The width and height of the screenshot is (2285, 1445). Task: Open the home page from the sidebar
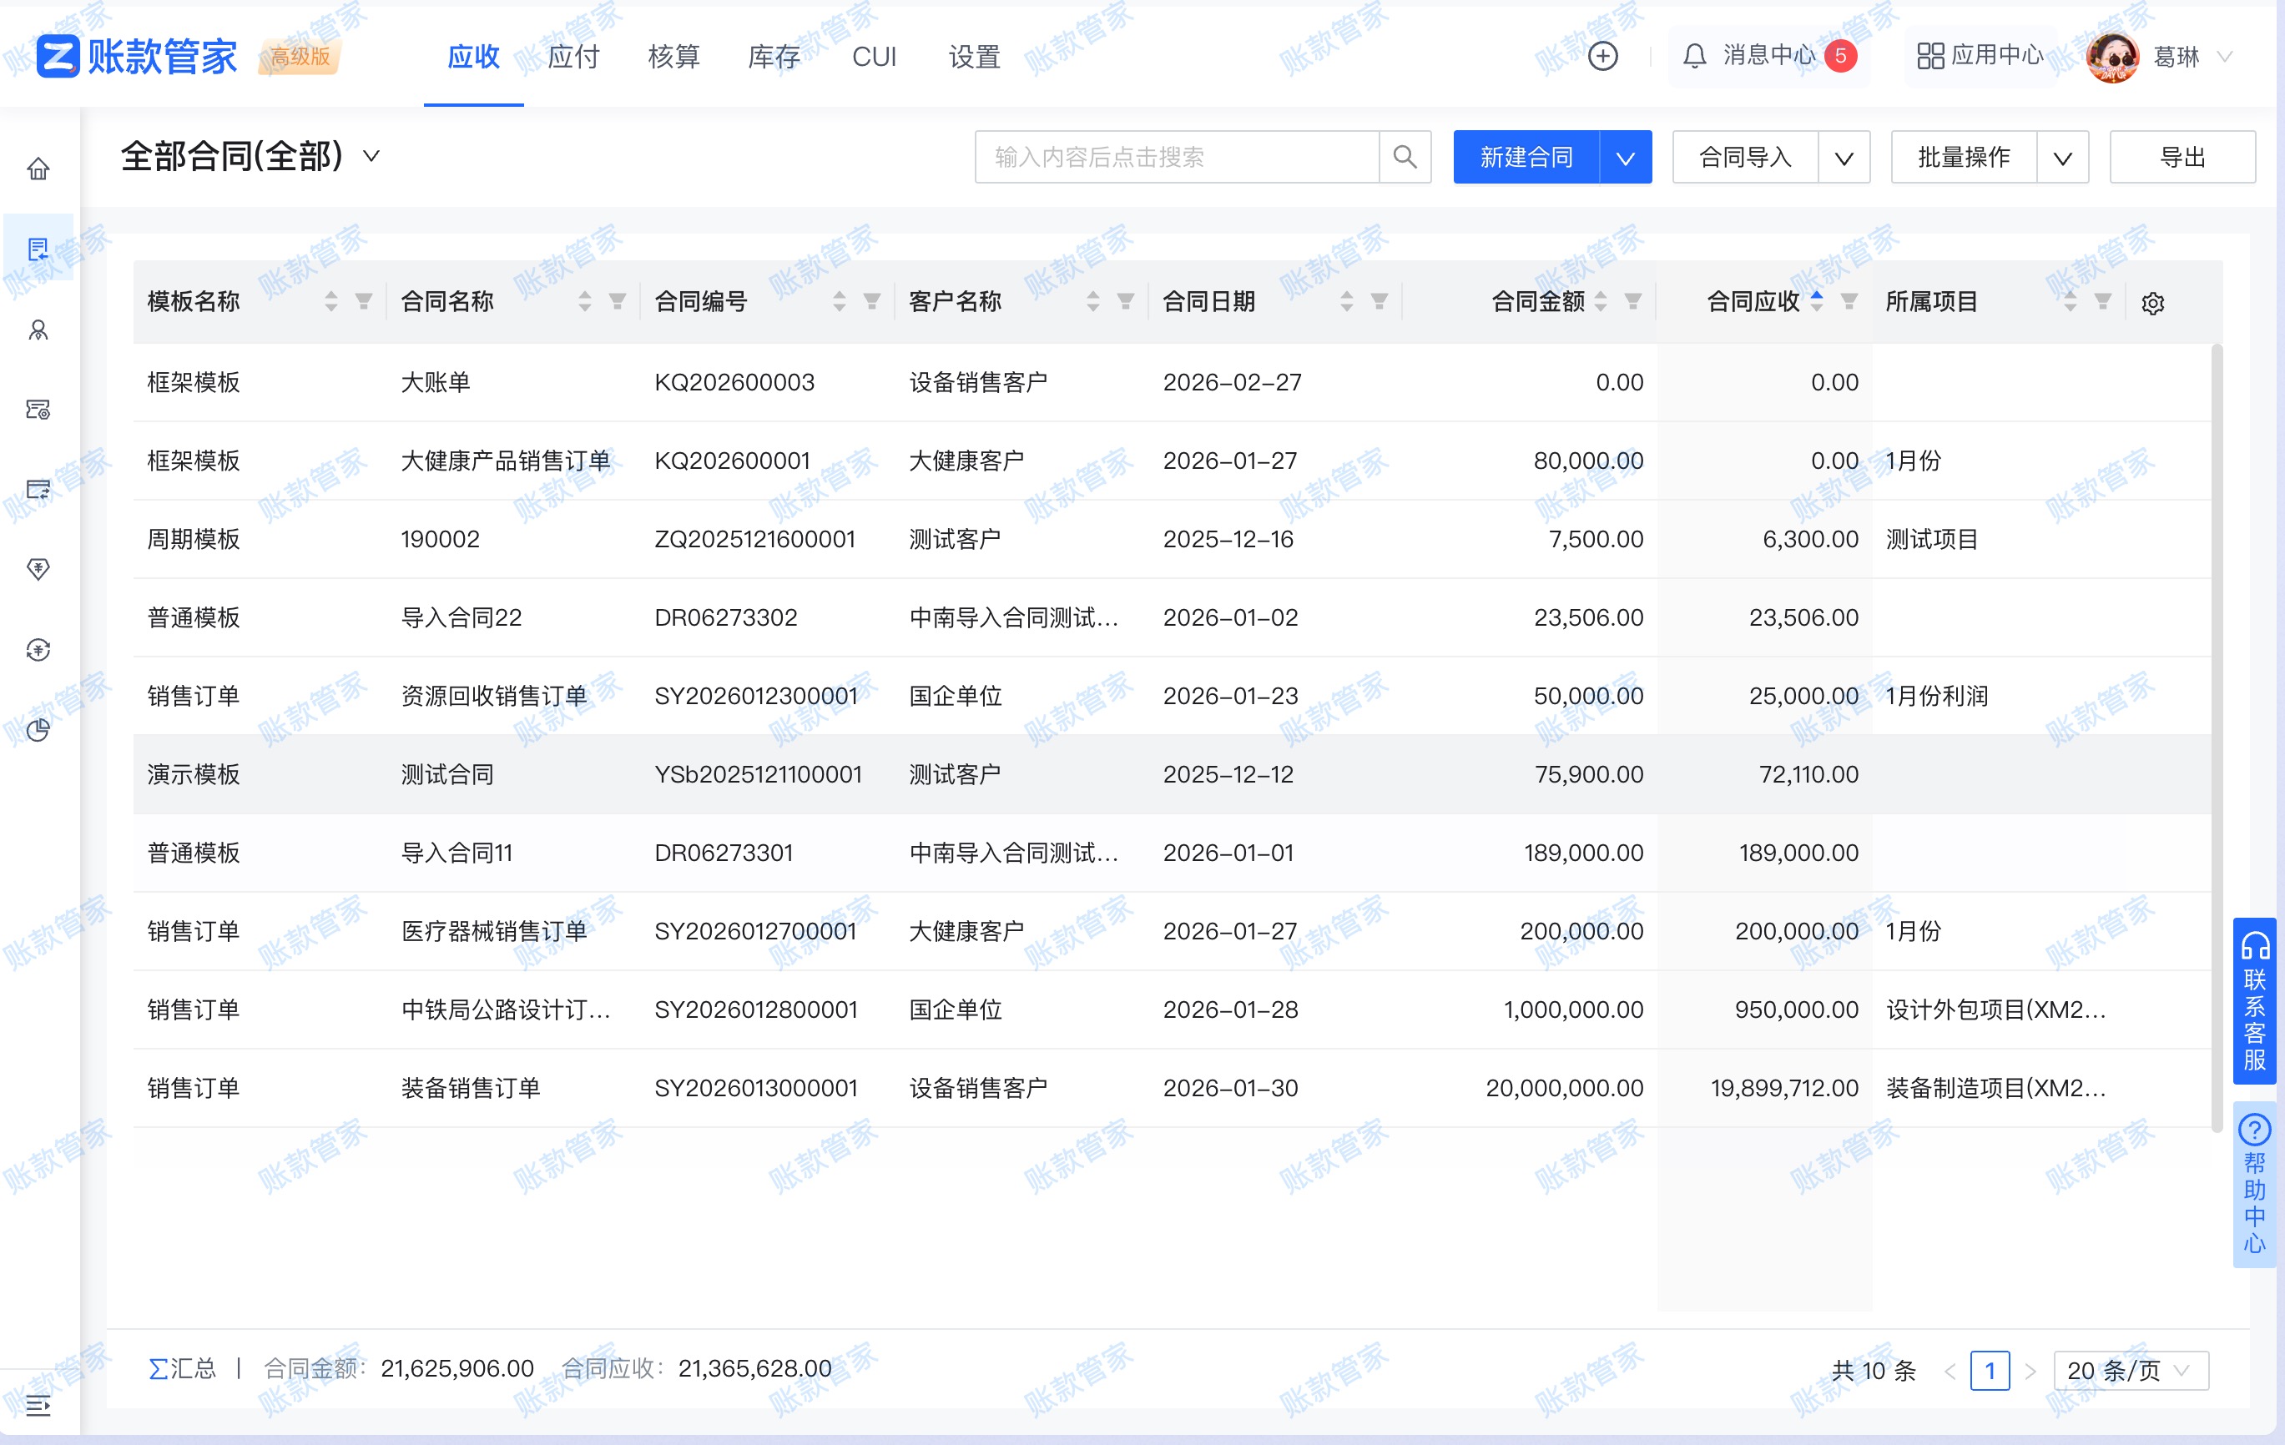tap(38, 169)
